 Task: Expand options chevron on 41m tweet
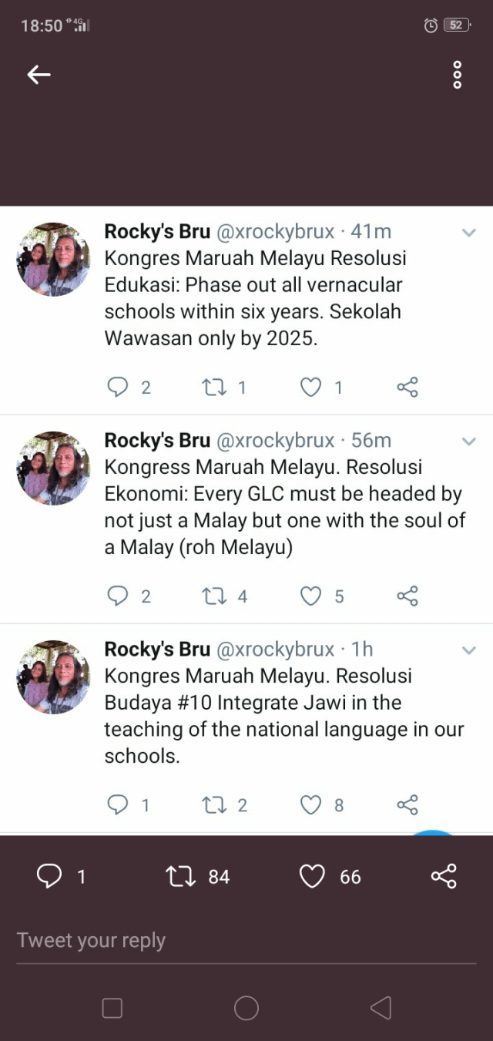(x=468, y=232)
